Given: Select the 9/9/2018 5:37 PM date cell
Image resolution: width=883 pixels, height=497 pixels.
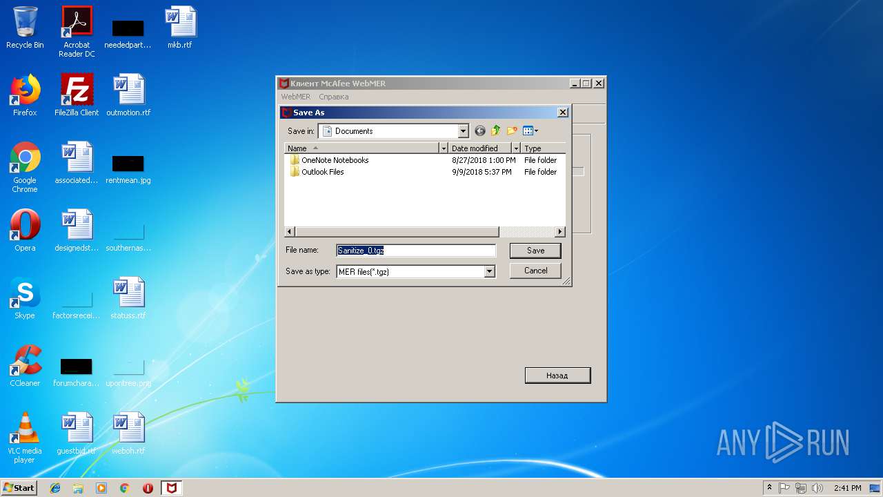Looking at the screenshot, I should [482, 172].
